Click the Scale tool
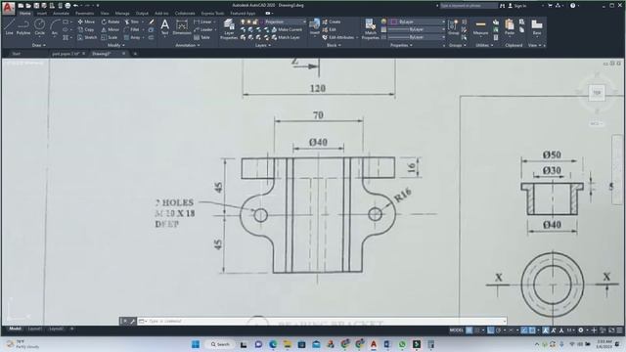626x352 pixels. (x=110, y=37)
